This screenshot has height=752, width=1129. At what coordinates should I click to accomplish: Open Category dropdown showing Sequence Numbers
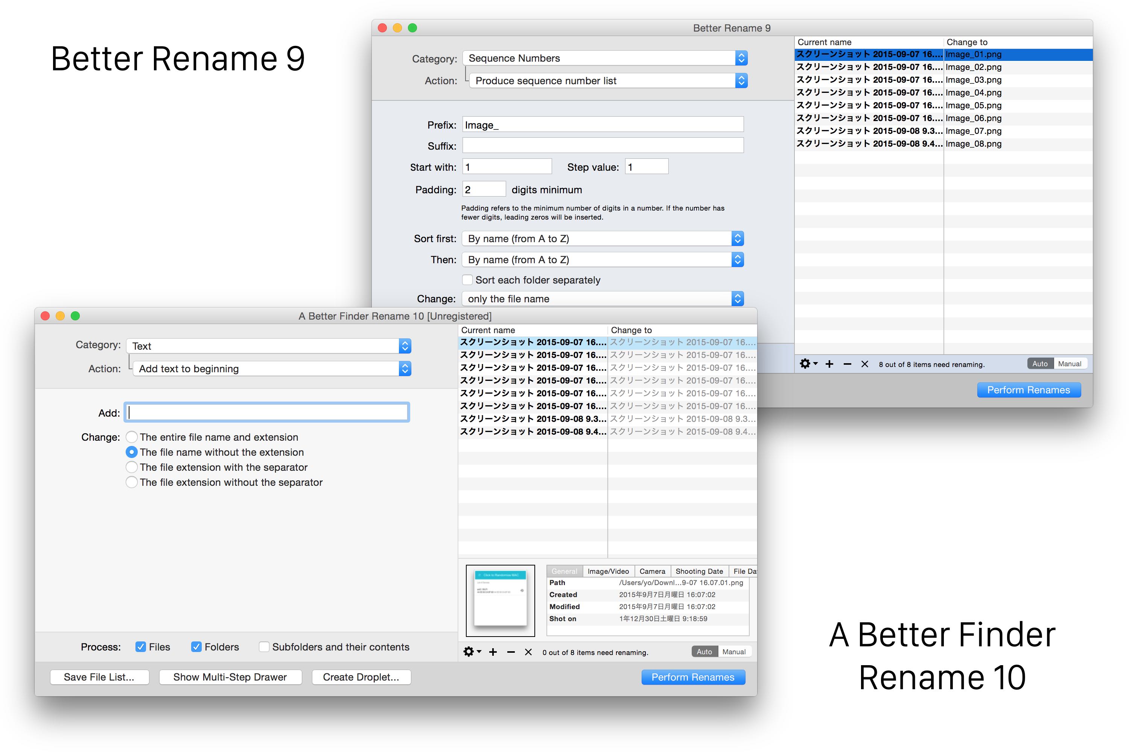tap(604, 58)
